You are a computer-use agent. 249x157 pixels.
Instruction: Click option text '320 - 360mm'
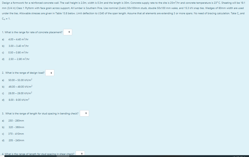[16, 127]
